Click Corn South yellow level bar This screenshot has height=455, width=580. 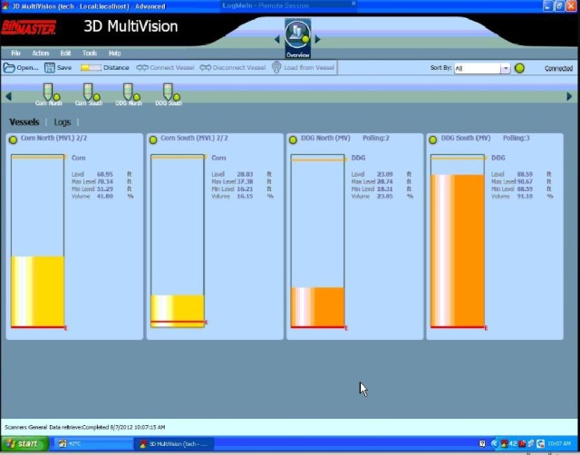pos(178,311)
